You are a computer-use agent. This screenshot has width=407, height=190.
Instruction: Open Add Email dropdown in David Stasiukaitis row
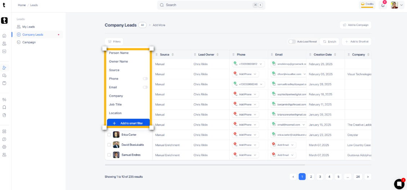coord(283,145)
